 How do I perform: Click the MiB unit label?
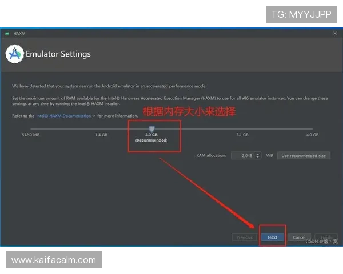pyautogui.click(x=269, y=155)
